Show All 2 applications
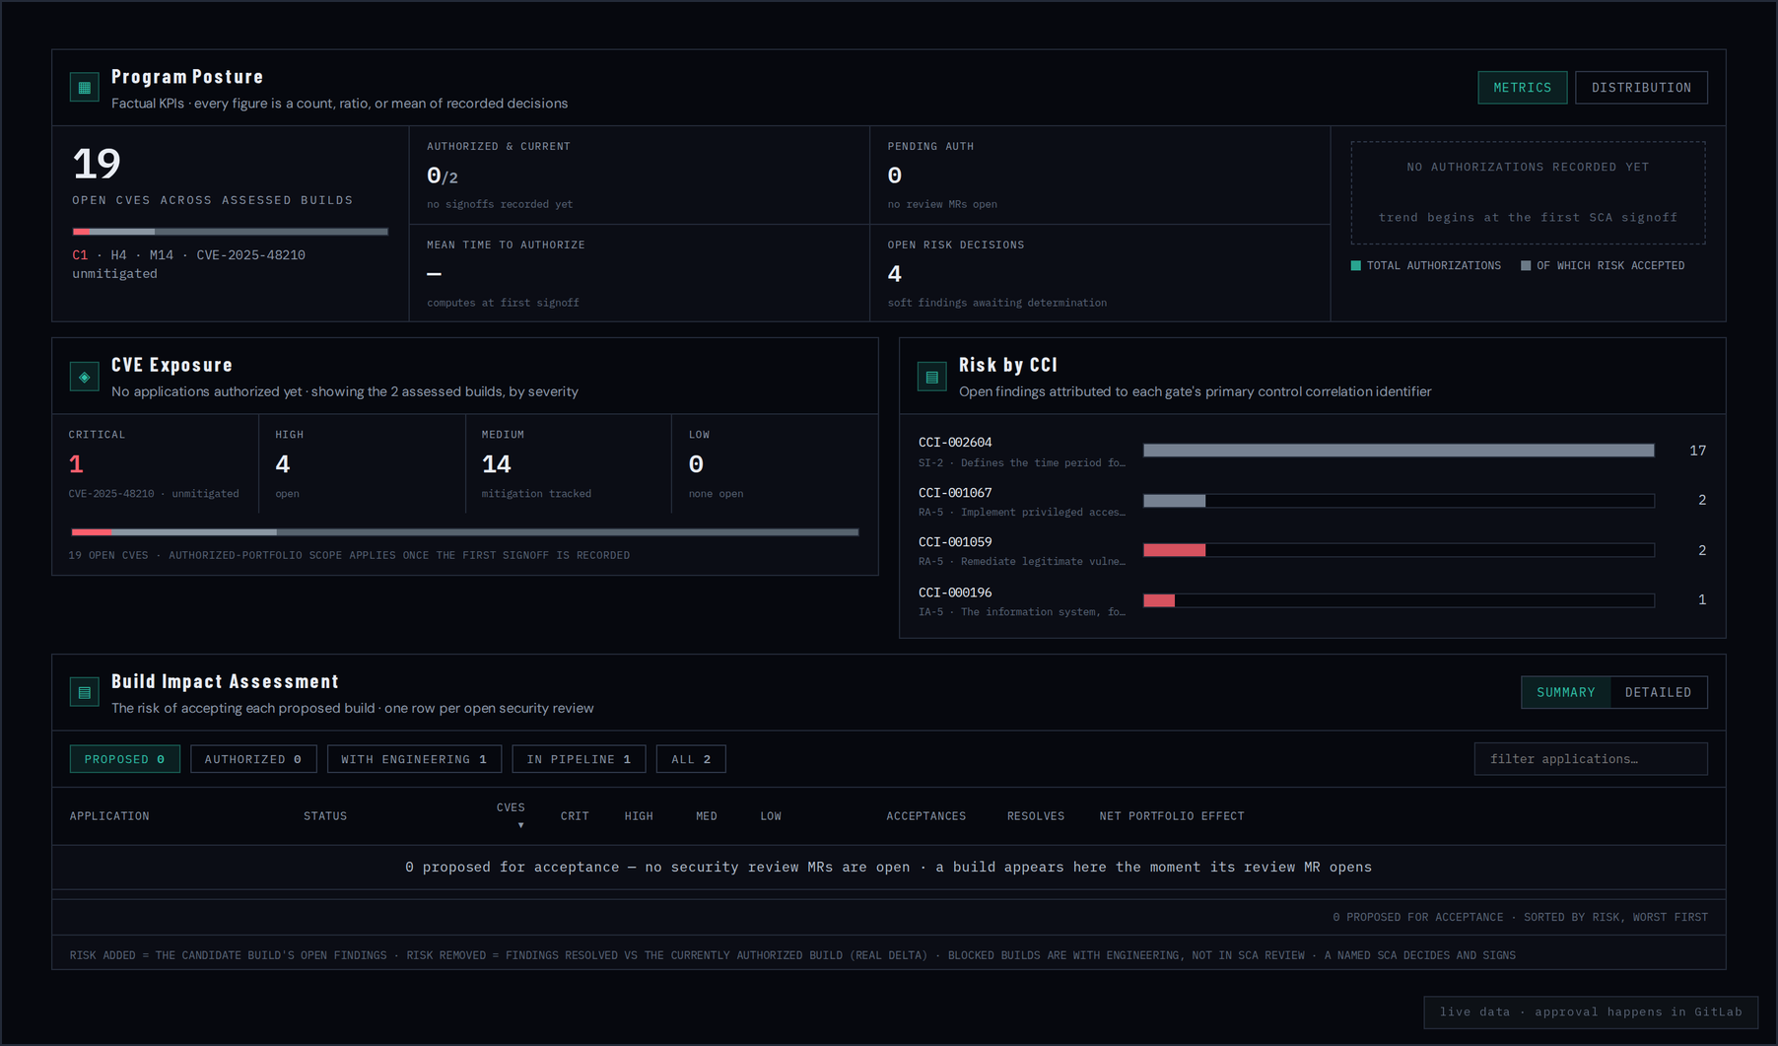Viewport: 1778px width, 1046px height. coord(691,759)
